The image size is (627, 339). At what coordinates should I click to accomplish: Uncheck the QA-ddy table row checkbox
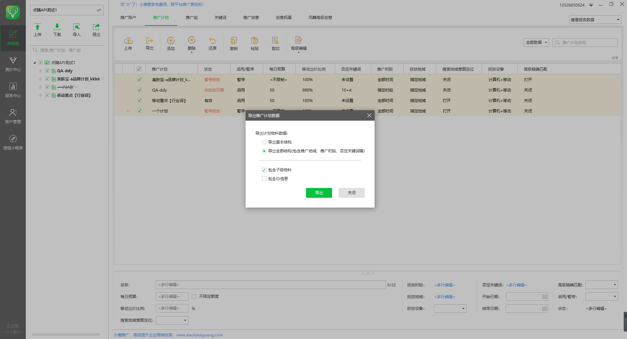click(x=140, y=90)
